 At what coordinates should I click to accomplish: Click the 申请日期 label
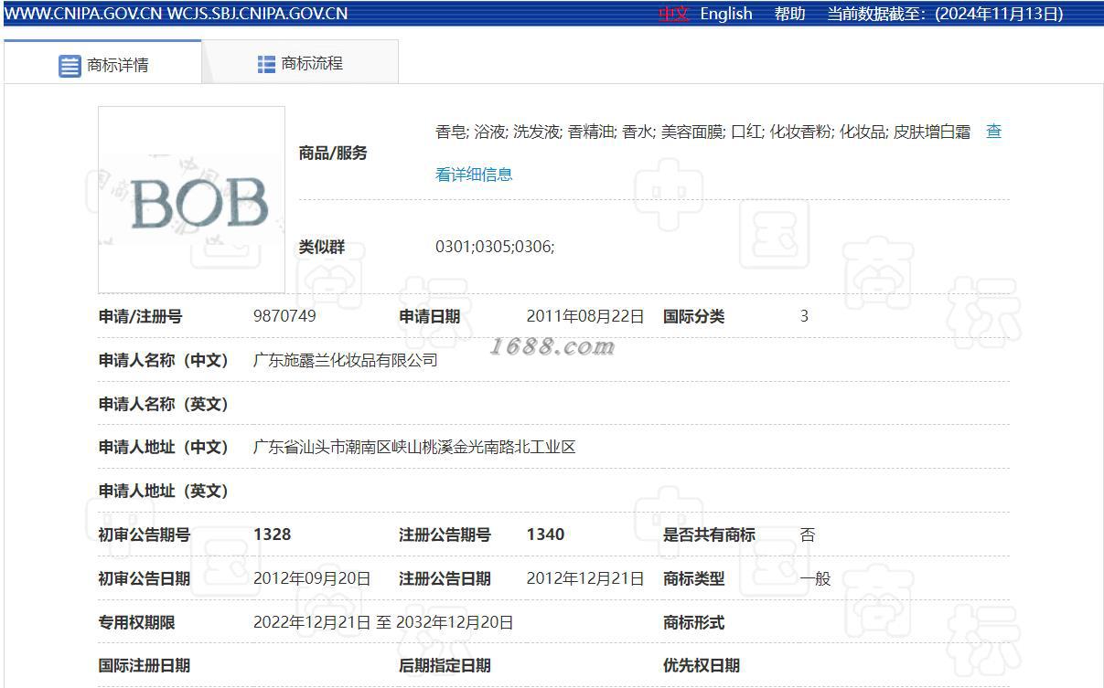click(x=429, y=316)
